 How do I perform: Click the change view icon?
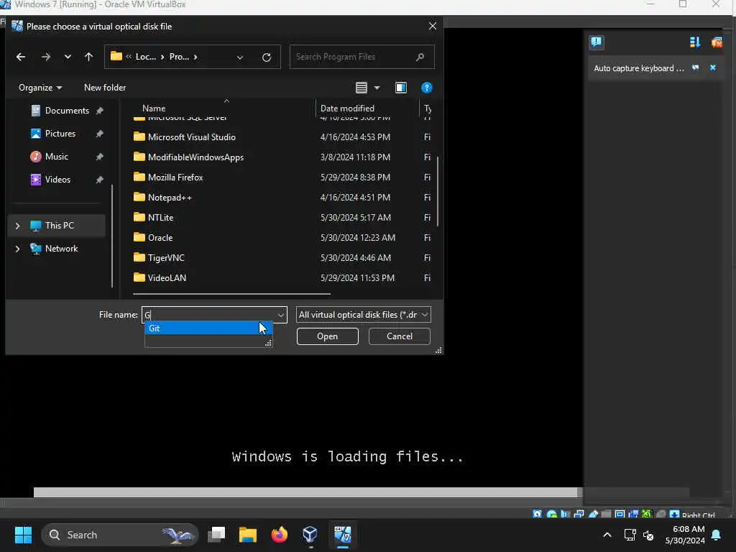(x=361, y=88)
